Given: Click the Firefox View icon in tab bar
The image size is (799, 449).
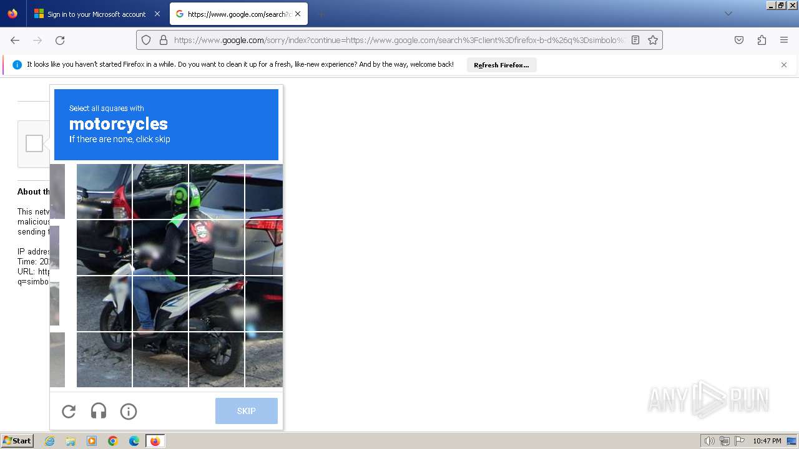Looking at the screenshot, I should (x=12, y=14).
